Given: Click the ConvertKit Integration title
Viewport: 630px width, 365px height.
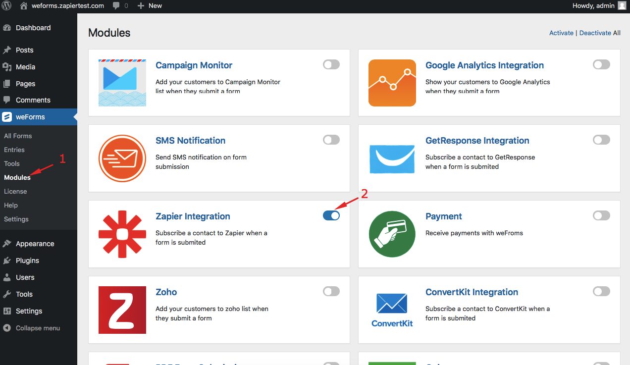Looking at the screenshot, I should coord(472,292).
